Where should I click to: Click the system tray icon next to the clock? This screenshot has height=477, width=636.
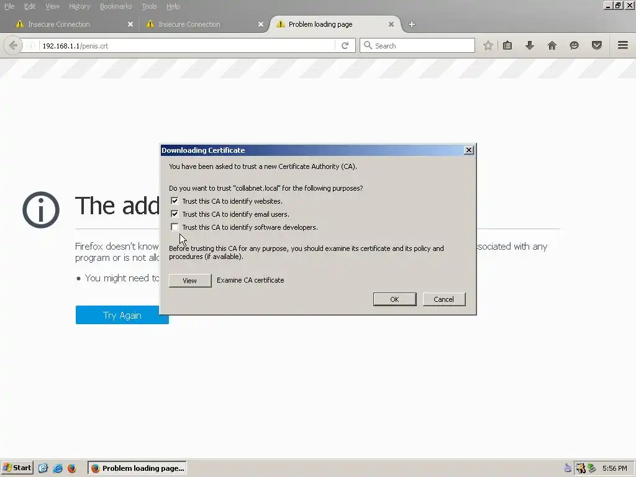pos(591,468)
